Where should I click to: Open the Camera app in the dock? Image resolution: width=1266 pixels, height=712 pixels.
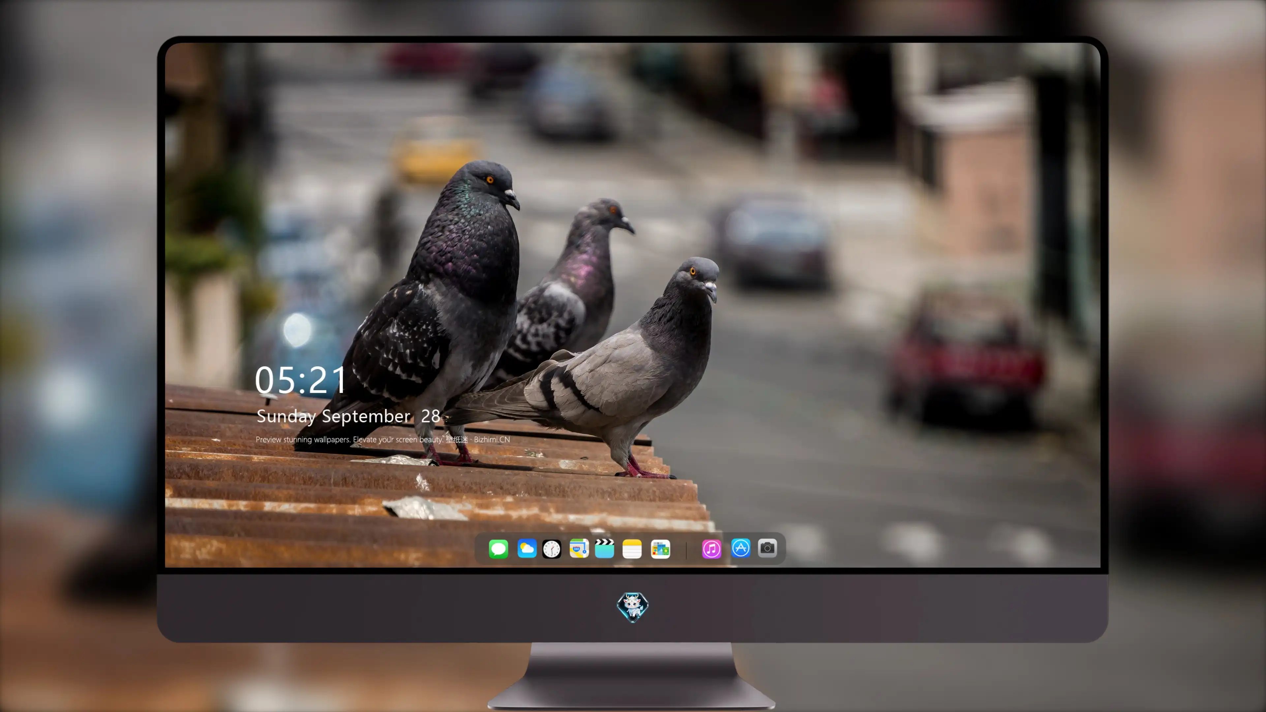click(767, 548)
